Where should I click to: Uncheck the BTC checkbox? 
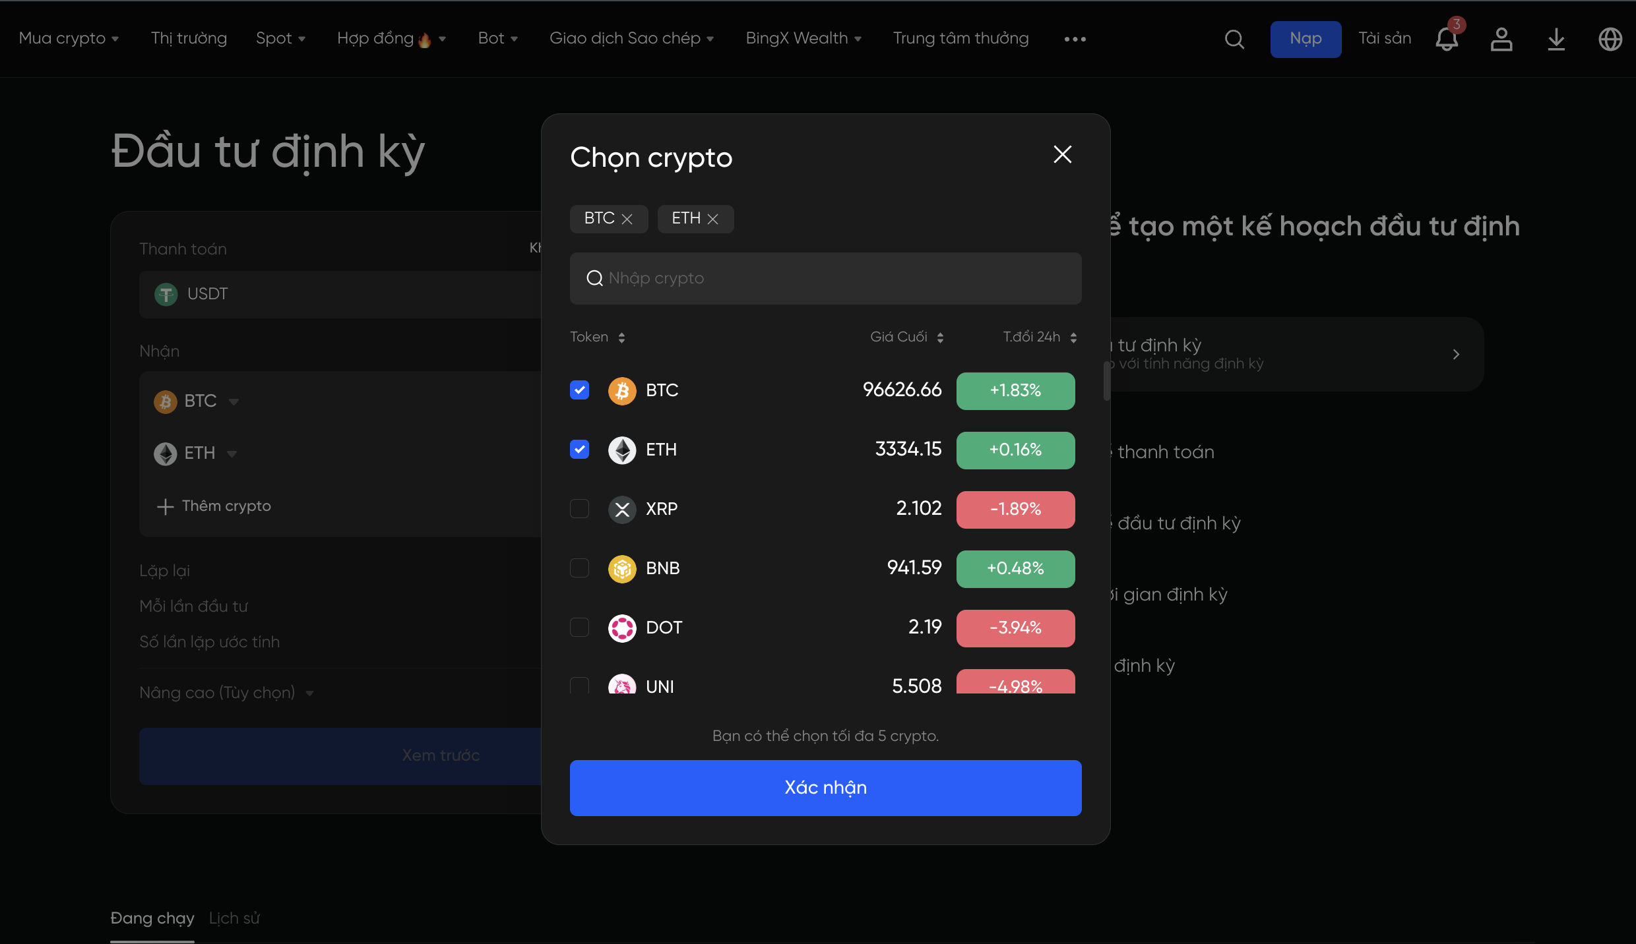[x=579, y=390]
